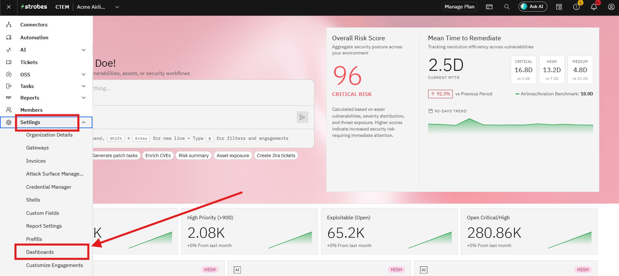619x276 pixels.
Task: Click the CRITICAL MTTR tile
Action: coord(523,70)
